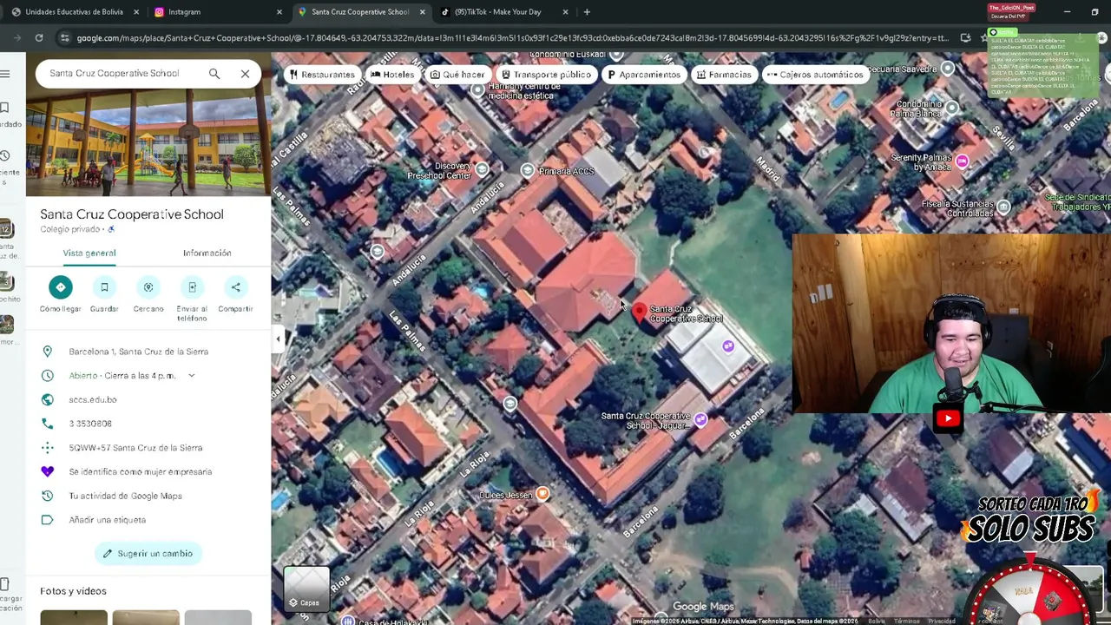Click the accessibility icon next to Colegio privado

click(111, 229)
